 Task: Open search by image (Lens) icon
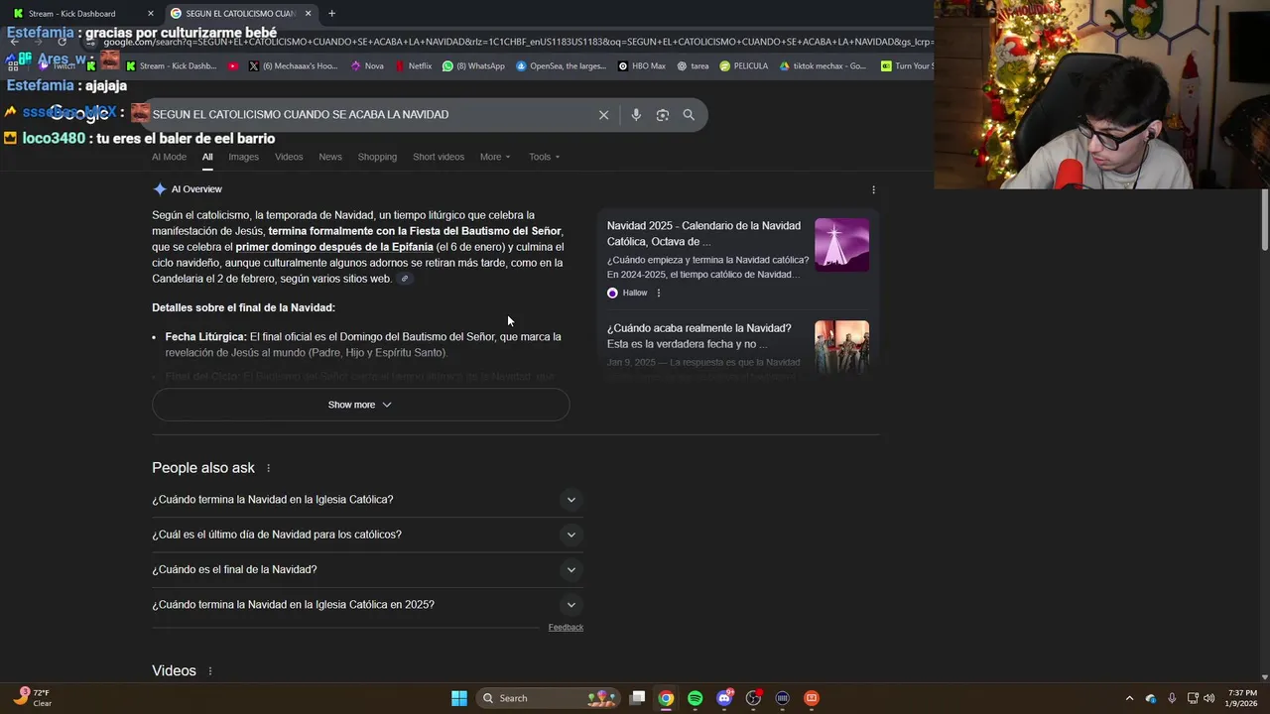663,115
